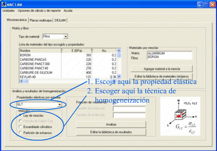Click Agregar material a la mezcla button
The width and height of the screenshot is (217, 151).
click(x=161, y=69)
